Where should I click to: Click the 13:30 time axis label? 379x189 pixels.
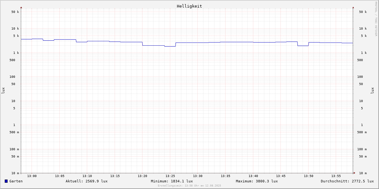[198, 176]
